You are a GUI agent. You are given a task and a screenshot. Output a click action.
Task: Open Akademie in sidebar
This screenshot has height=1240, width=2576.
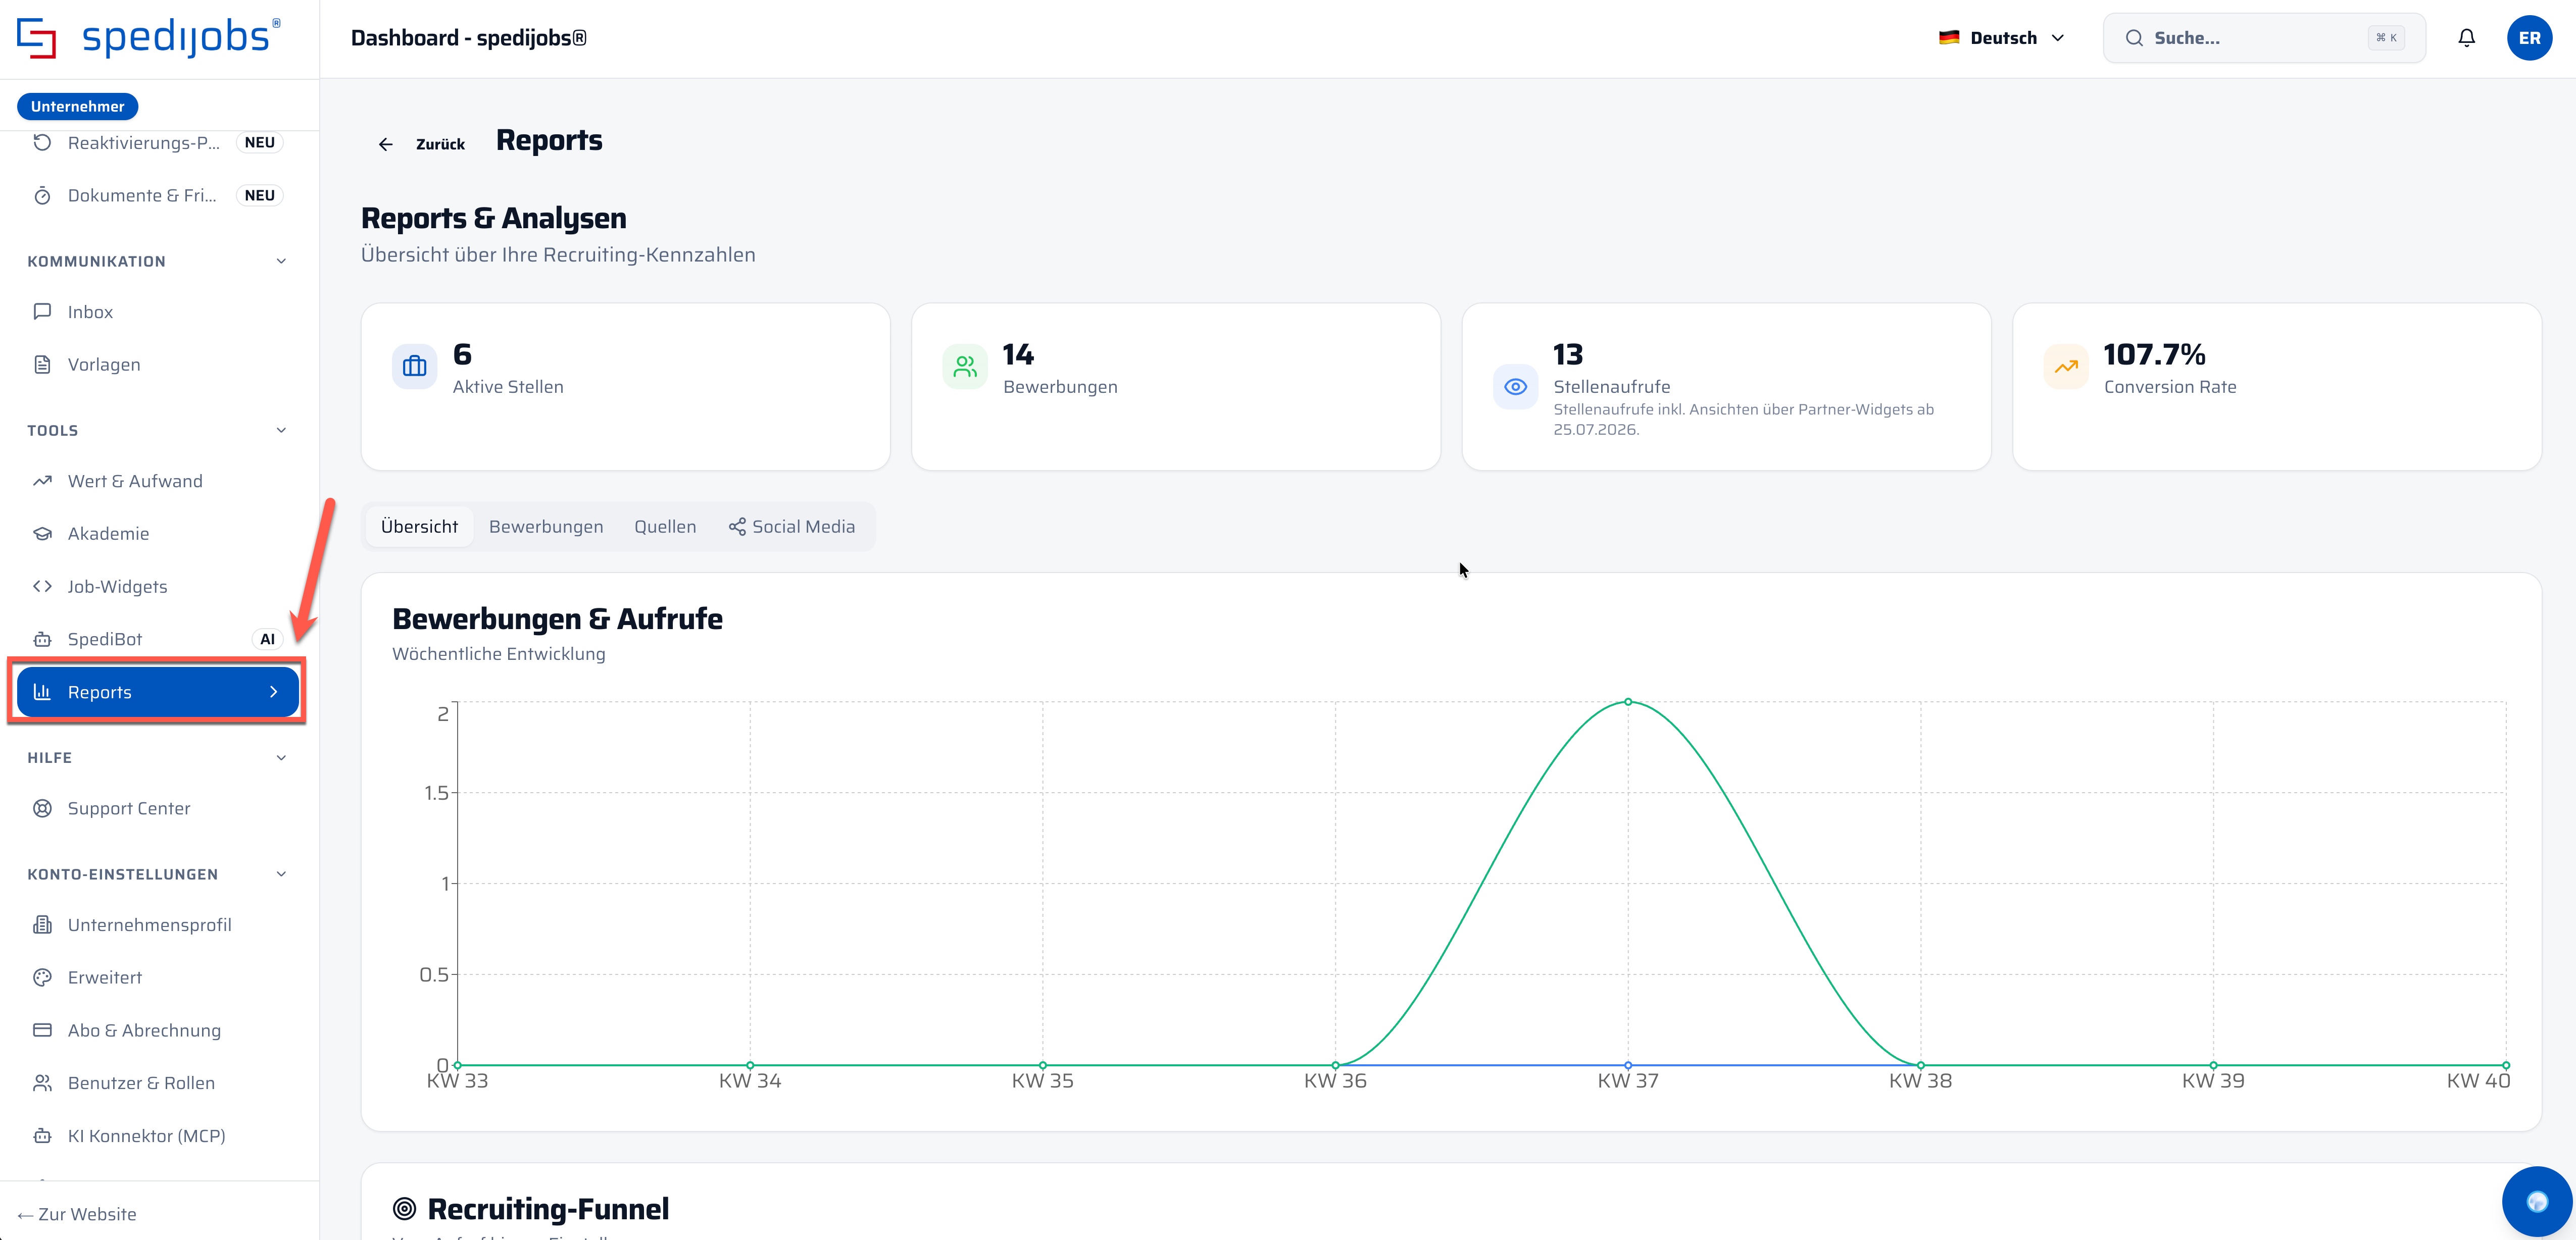click(x=158, y=534)
